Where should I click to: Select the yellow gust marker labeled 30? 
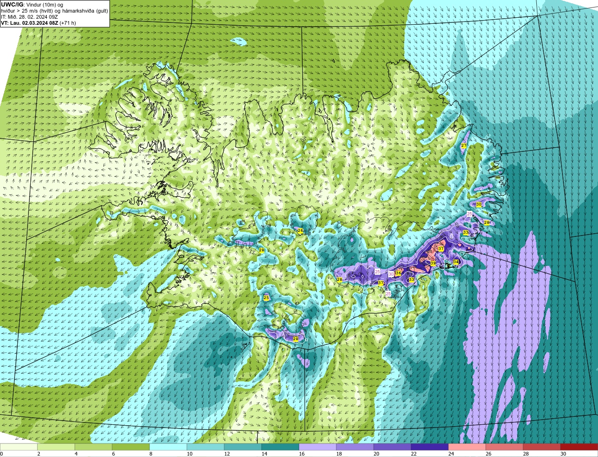coord(479,204)
